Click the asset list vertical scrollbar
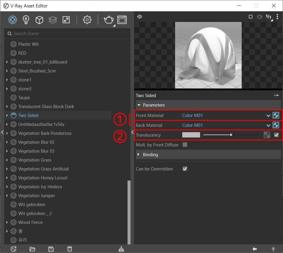The width and height of the screenshot is (283, 253). coord(129,212)
